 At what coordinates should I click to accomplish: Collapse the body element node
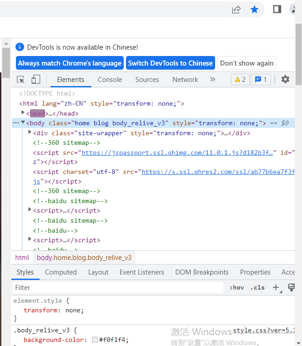[23, 122]
